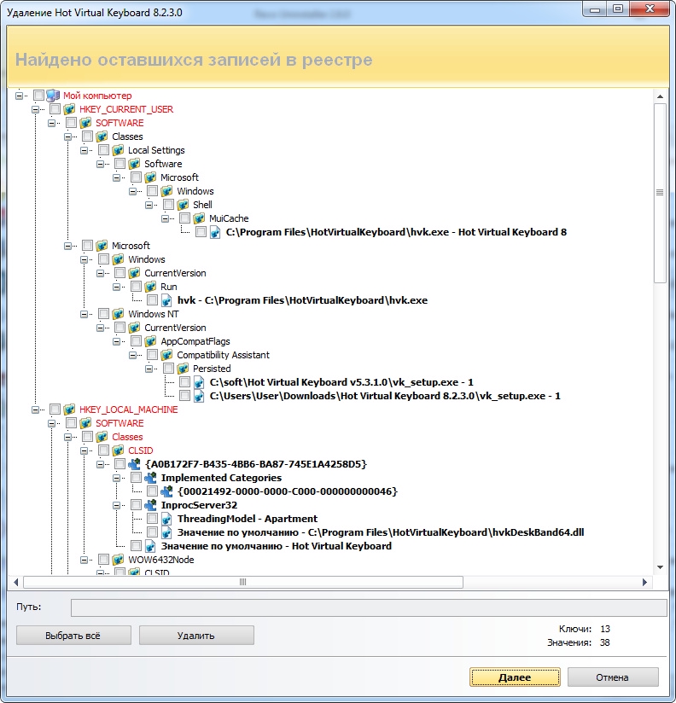The width and height of the screenshot is (676, 703).
Task: Collapse the Classes node under HKEY_CURRENT_USER
Action: tap(67, 137)
